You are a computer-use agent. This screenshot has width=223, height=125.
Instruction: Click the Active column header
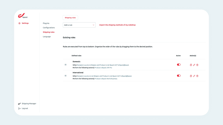(178, 56)
